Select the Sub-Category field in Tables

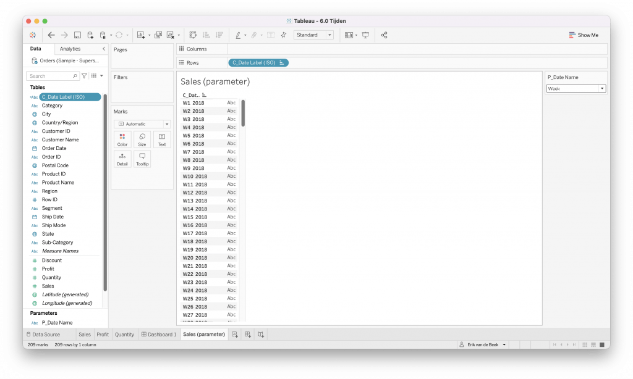point(57,243)
